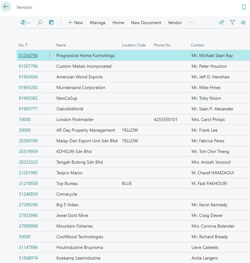Click the Home menu item
This screenshot has width=250, height=263.
click(x=118, y=23)
